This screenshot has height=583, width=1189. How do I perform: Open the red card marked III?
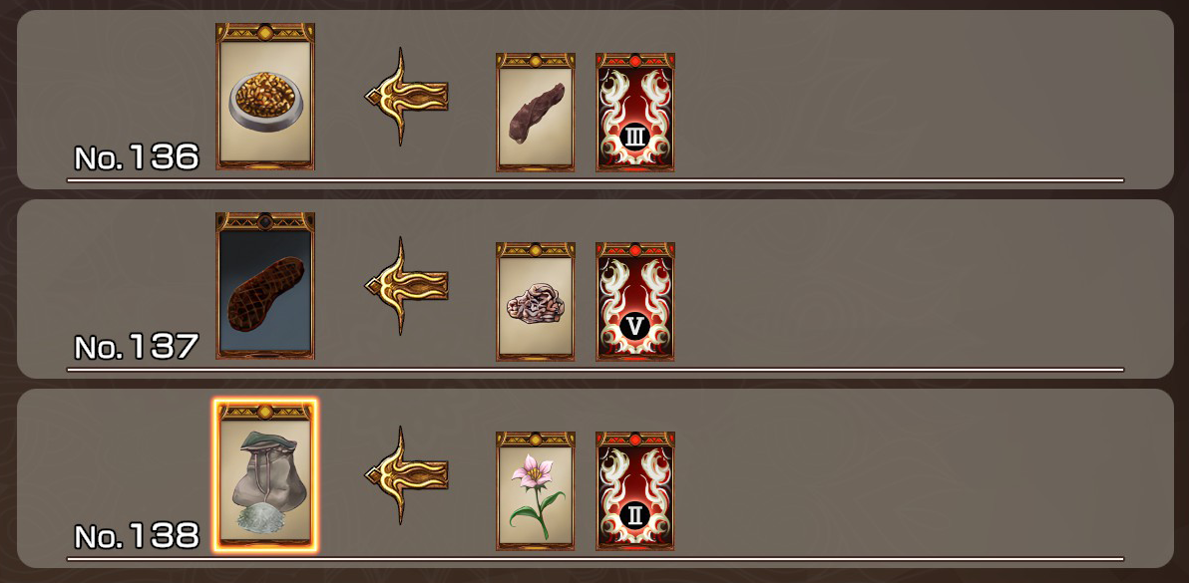click(635, 112)
